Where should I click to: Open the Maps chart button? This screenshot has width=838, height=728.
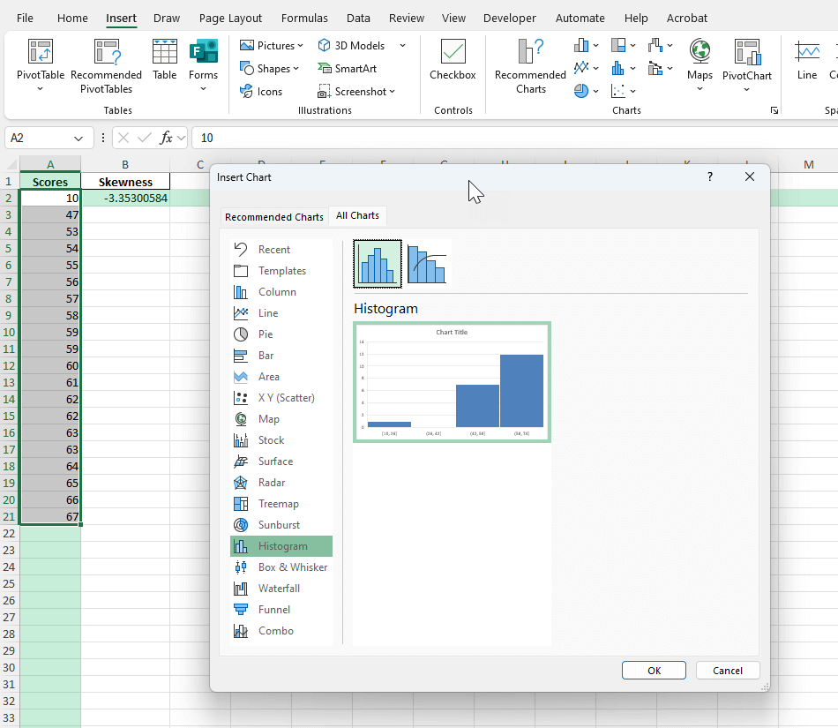700,65
